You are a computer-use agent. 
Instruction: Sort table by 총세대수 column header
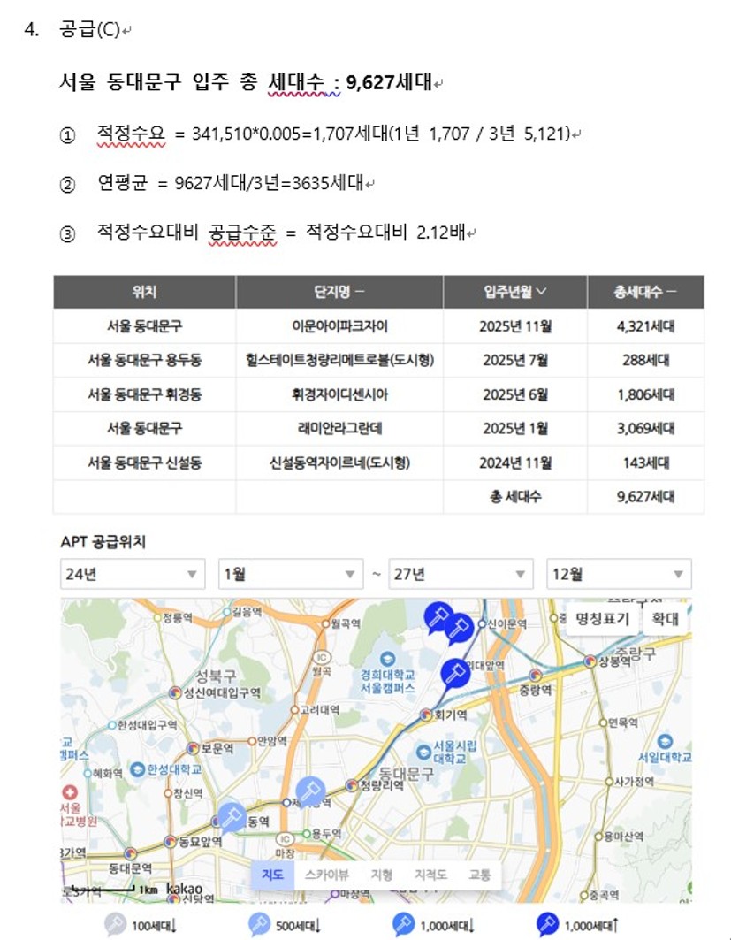click(646, 292)
